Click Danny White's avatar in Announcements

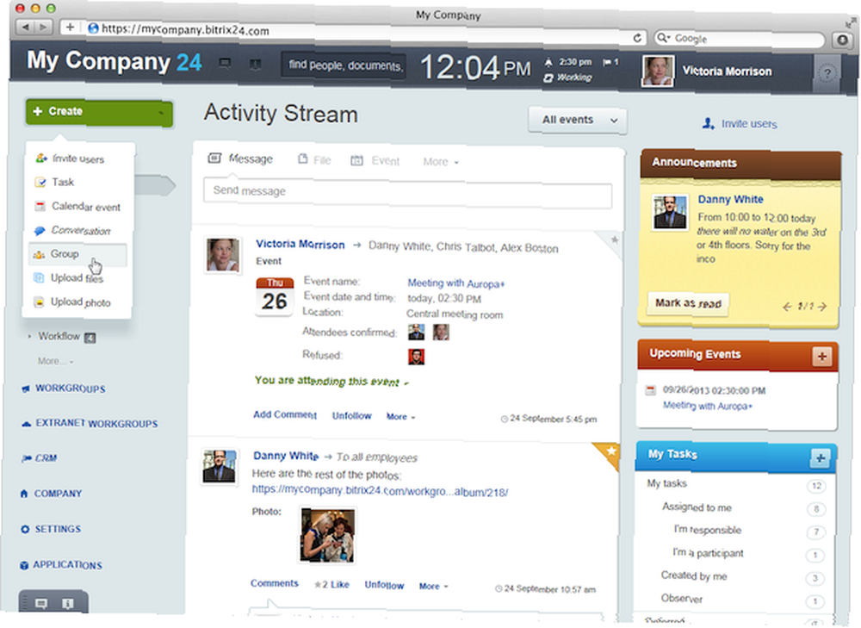pyautogui.click(x=670, y=212)
